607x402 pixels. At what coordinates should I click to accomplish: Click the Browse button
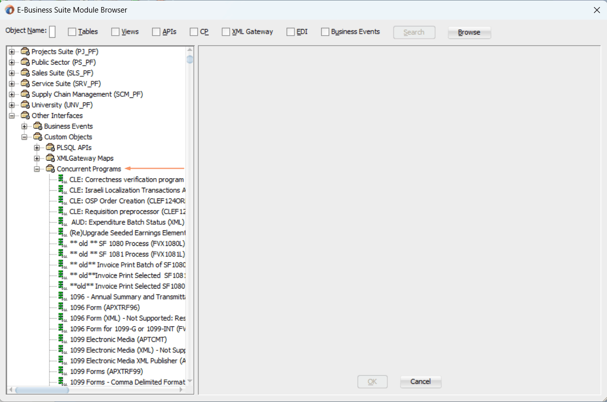point(469,32)
